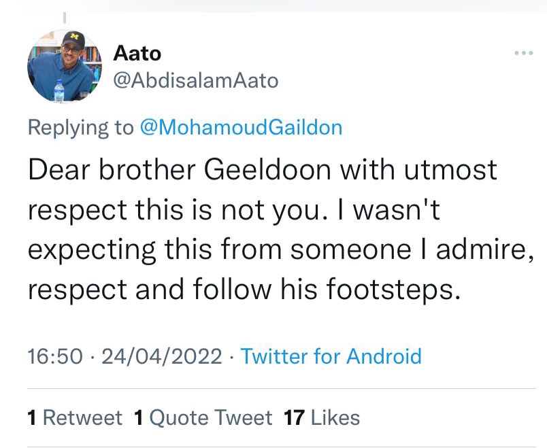Open the @AbdisalamAato handle
The image size is (547, 448).
pyautogui.click(x=195, y=81)
